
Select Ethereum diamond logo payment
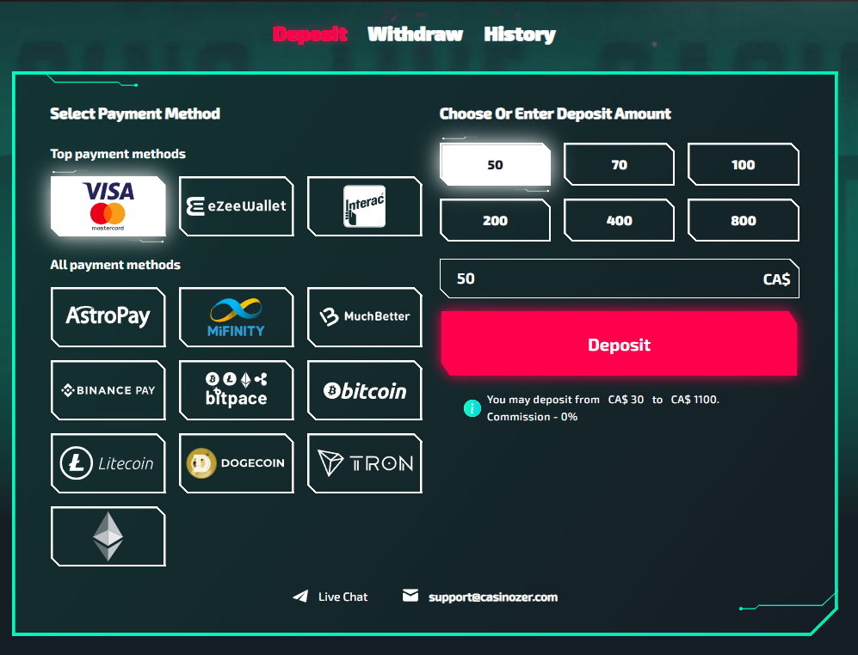[108, 536]
